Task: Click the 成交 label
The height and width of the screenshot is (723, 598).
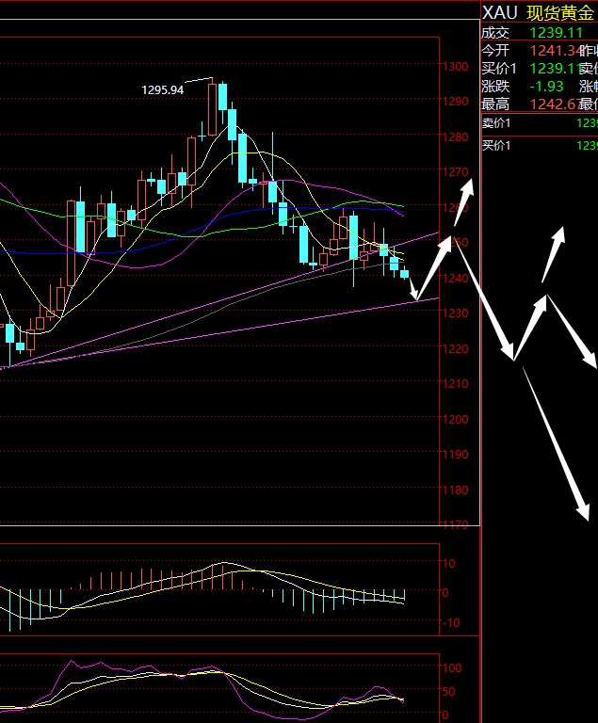Action: tap(495, 33)
